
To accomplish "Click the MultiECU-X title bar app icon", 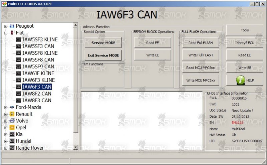I will (x=5, y=4).
